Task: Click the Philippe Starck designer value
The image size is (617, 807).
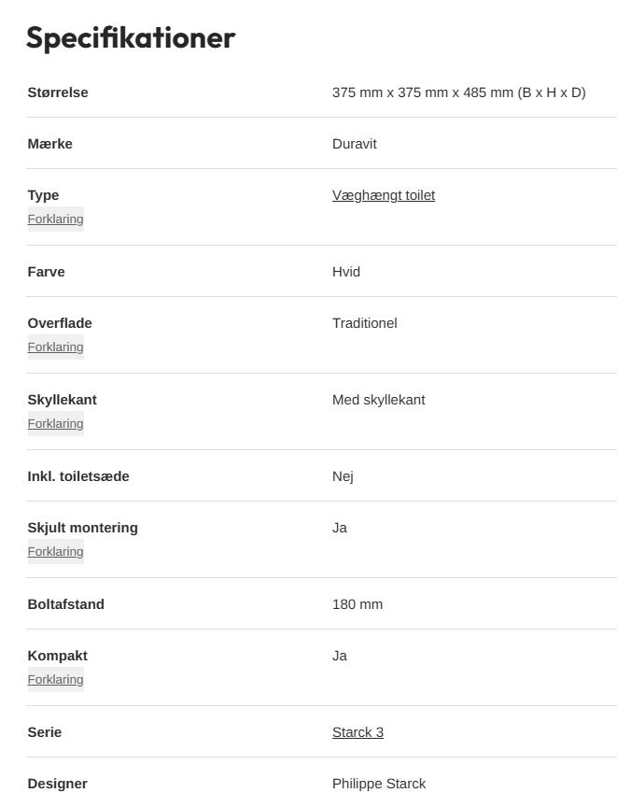Action: [379, 784]
